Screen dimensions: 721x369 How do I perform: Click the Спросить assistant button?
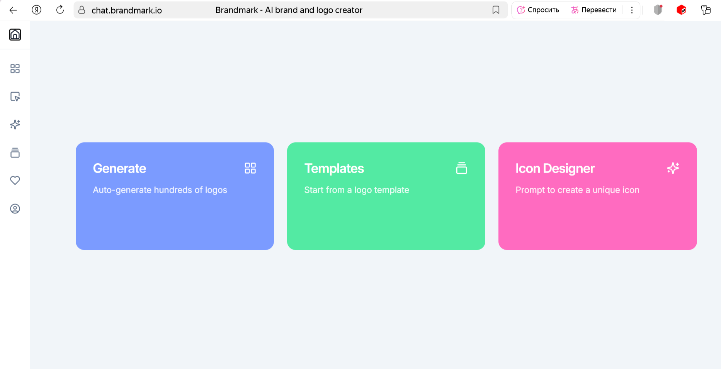click(538, 10)
